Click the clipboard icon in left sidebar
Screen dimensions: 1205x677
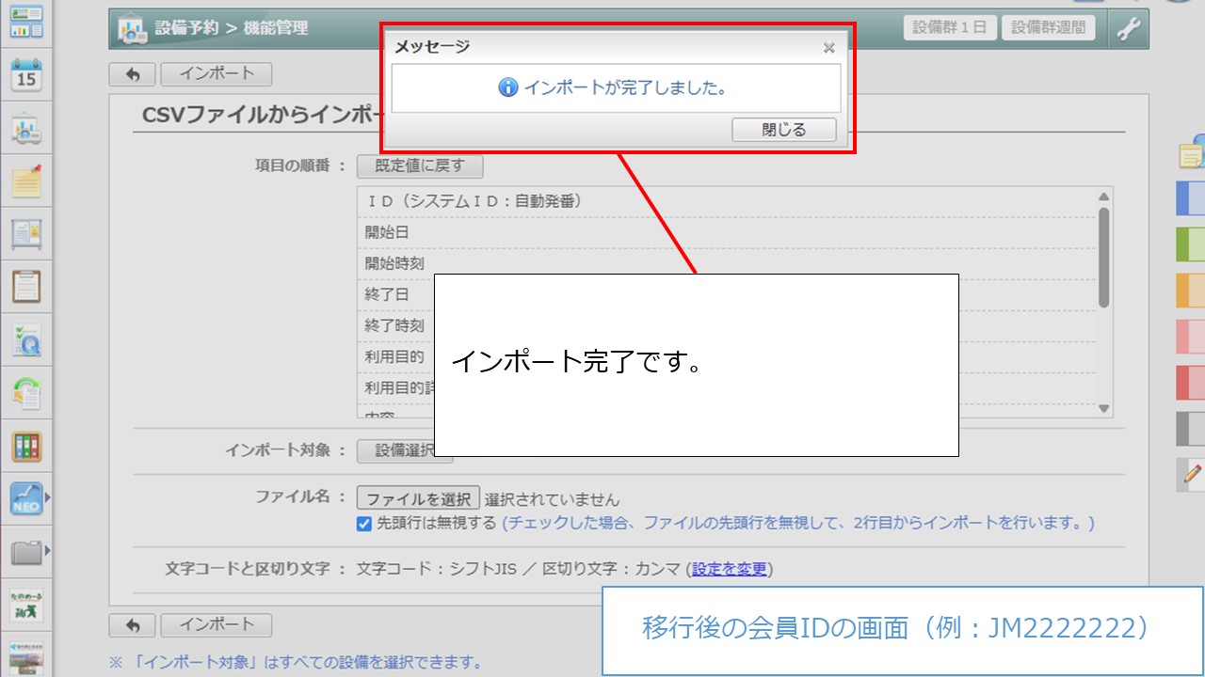(26, 285)
